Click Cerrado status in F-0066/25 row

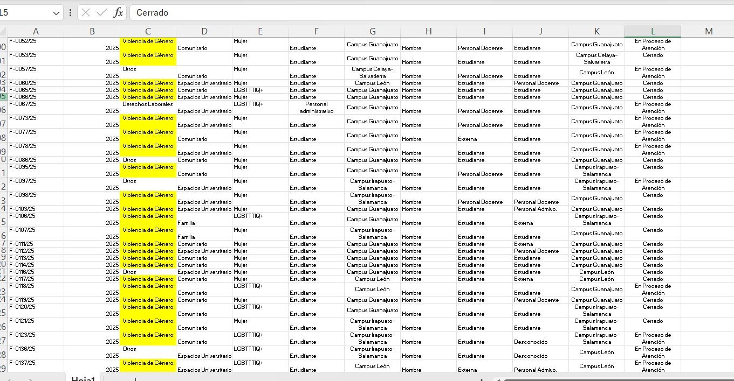(x=653, y=97)
